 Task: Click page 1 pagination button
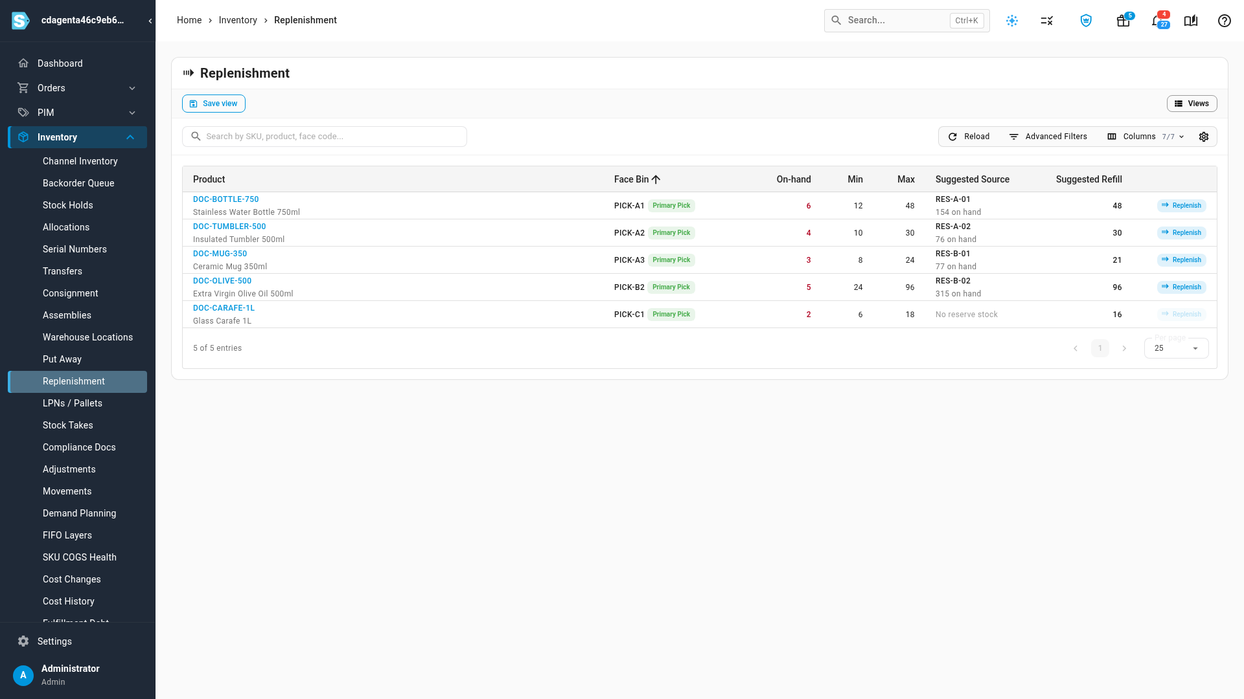(x=1100, y=348)
